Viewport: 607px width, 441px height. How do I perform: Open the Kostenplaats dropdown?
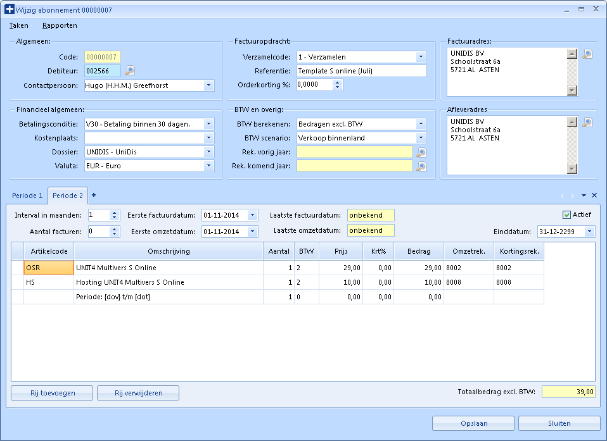[x=208, y=138]
